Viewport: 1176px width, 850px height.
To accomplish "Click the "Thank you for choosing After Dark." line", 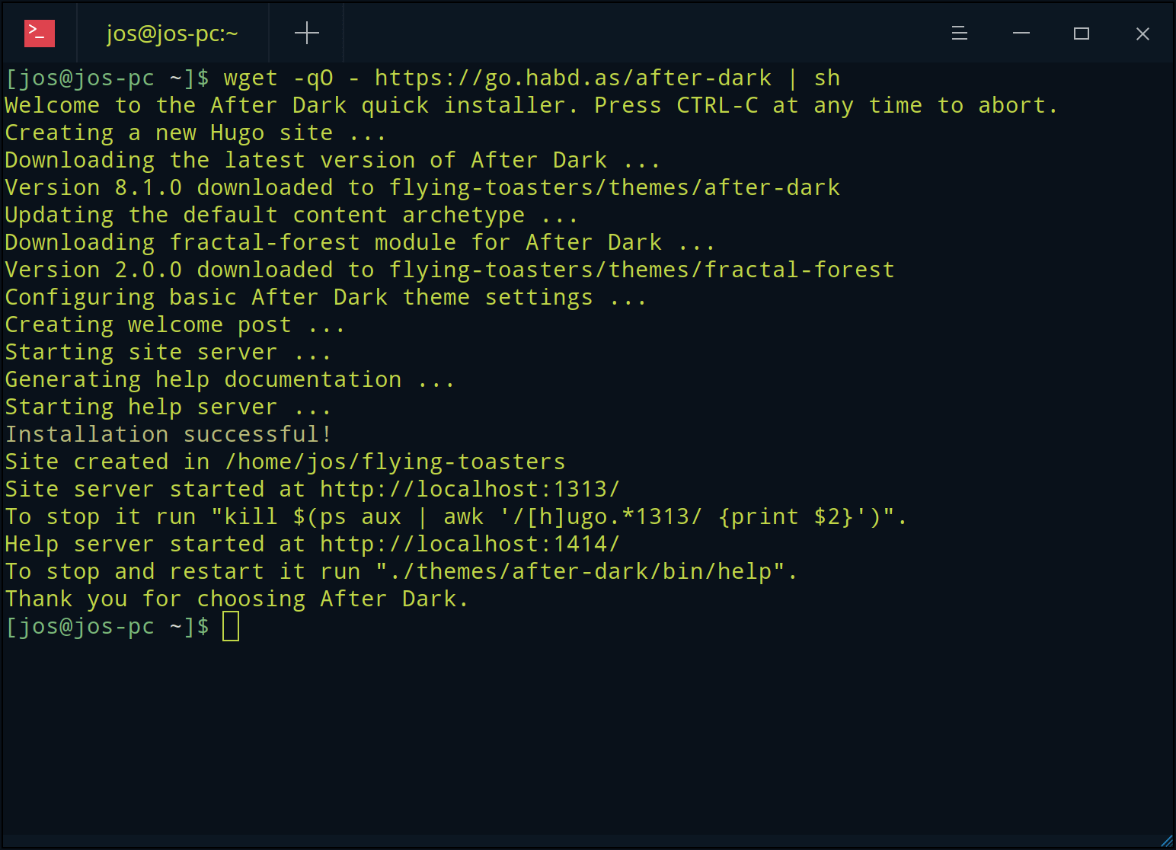I will point(236,599).
